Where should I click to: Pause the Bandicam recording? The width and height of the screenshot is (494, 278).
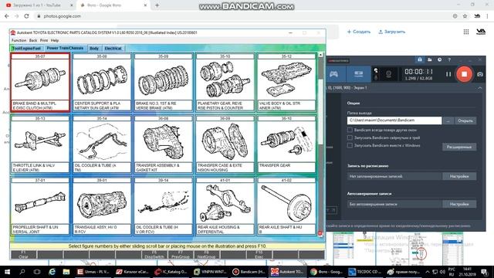point(448,74)
